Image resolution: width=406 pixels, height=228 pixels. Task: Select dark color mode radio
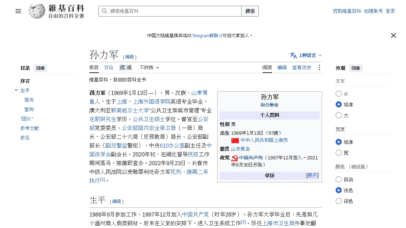pos(339,201)
